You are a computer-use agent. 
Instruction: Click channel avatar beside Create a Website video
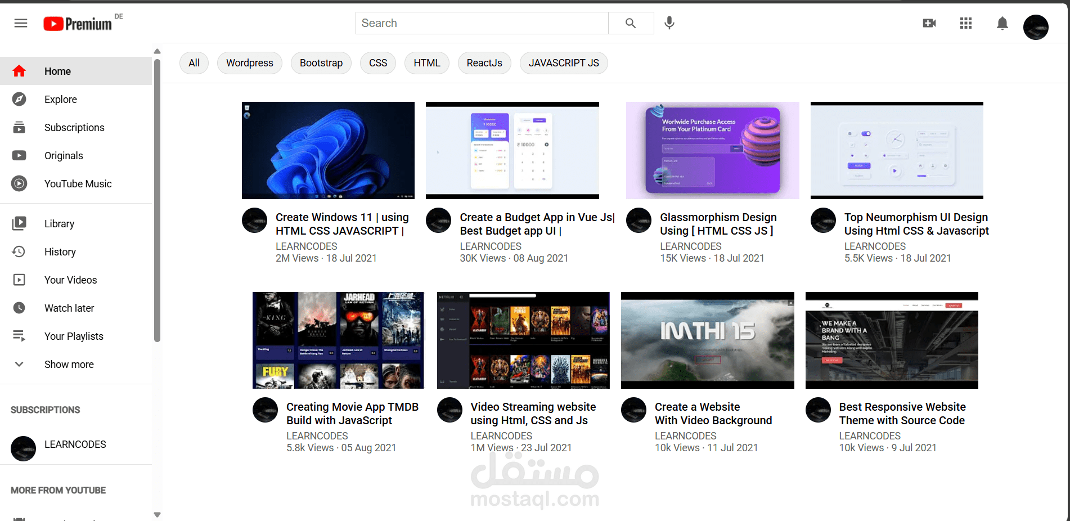pos(633,410)
